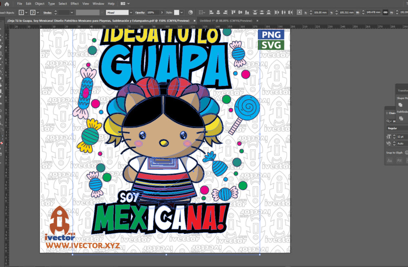Click the Stroke color question-mark swatch

(x=33, y=13)
